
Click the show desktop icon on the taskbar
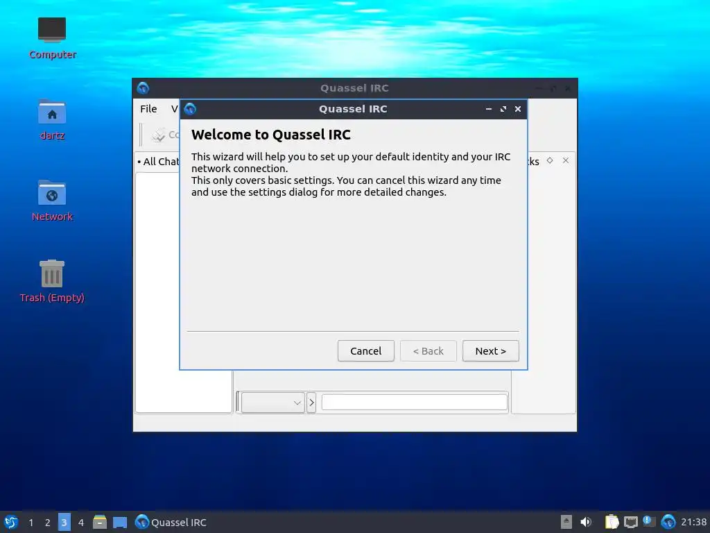(119, 522)
